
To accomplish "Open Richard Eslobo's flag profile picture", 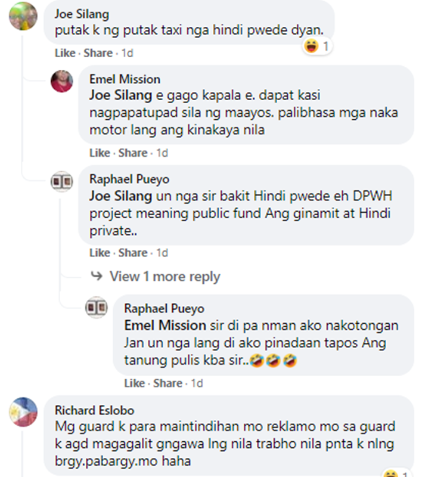I will coord(23,412).
